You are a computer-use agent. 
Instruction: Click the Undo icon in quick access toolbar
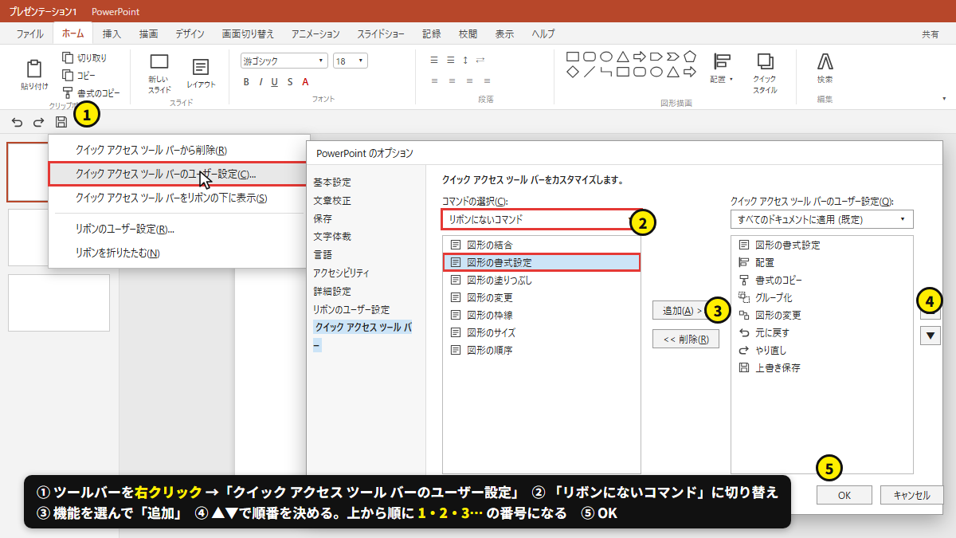pos(17,122)
